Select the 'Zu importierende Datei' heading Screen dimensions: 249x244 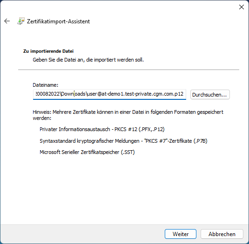(48, 51)
